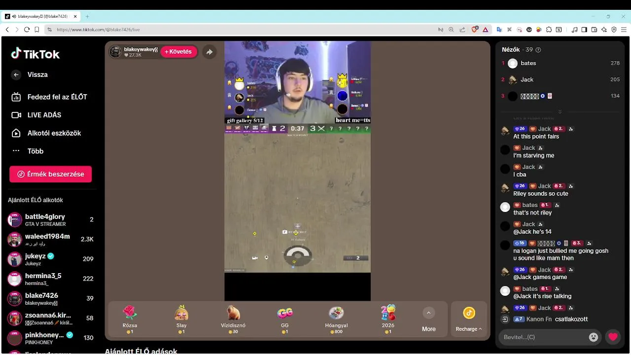The image size is (631, 355).
Task: Open the translate extension icon
Action: pos(499,30)
